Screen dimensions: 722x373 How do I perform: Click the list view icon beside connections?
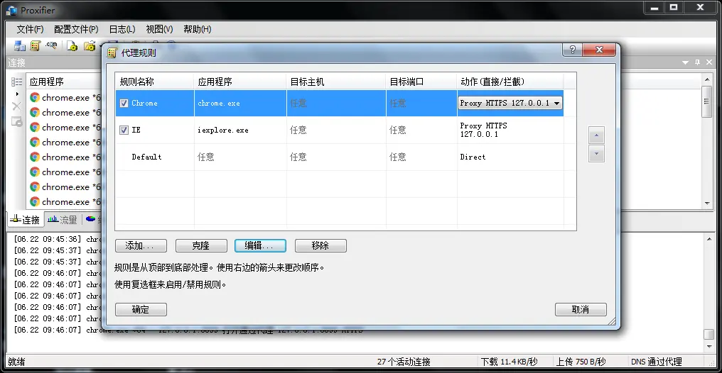point(16,82)
